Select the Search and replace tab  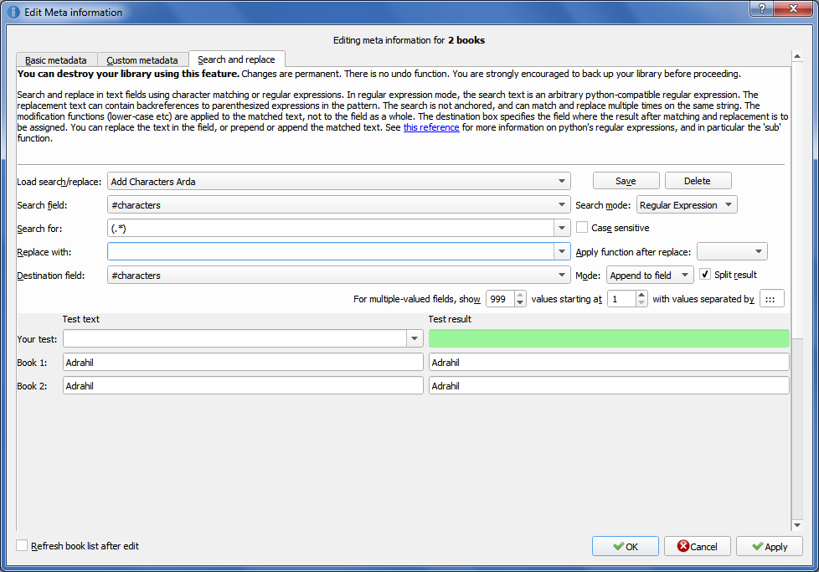tap(236, 59)
